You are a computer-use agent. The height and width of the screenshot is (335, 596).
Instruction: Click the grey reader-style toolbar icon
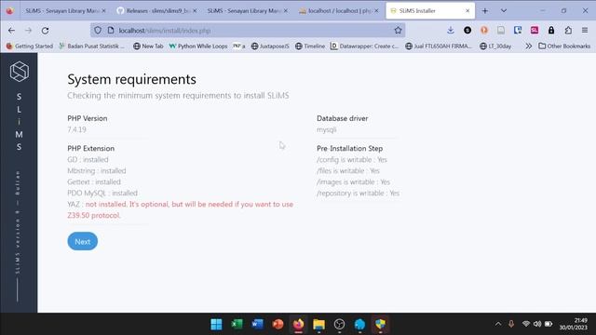tap(501, 31)
